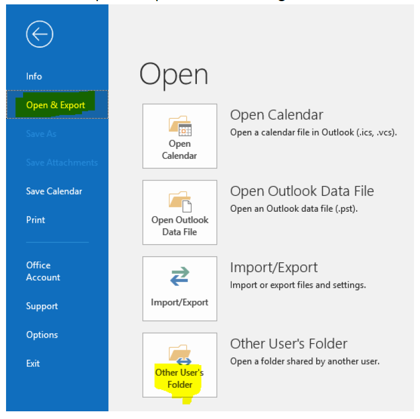This screenshot has height=419, width=420.
Task: Click the 'Open Calendar' heading text
Action: [277, 115]
